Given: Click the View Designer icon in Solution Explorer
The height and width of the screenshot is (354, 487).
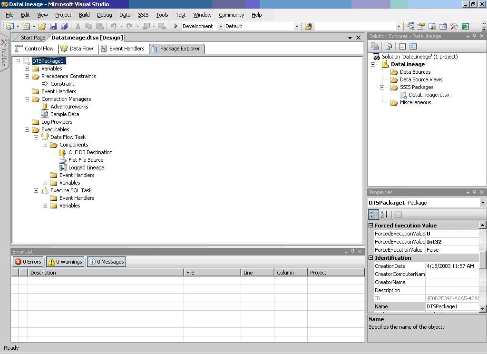Looking at the screenshot, I should [x=413, y=46].
